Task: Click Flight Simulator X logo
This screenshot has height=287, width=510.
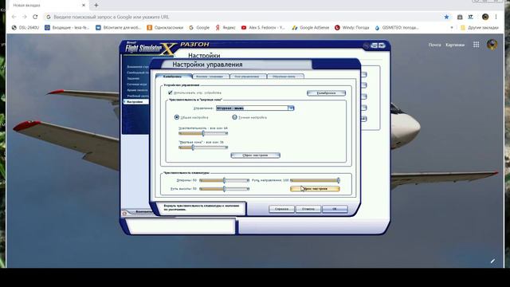Action: (150, 48)
